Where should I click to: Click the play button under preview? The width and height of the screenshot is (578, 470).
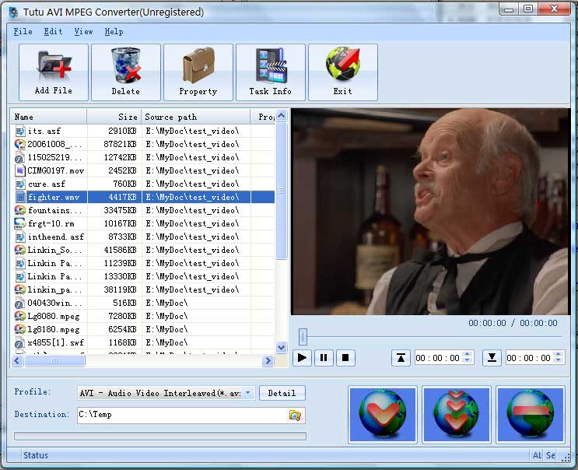pyautogui.click(x=302, y=358)
